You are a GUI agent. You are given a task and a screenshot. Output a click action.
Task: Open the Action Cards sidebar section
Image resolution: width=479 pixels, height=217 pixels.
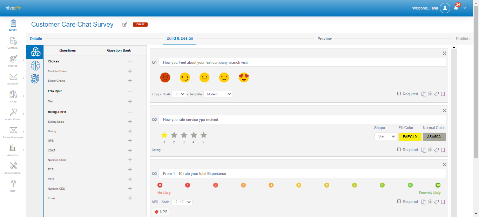click(13, 115)
